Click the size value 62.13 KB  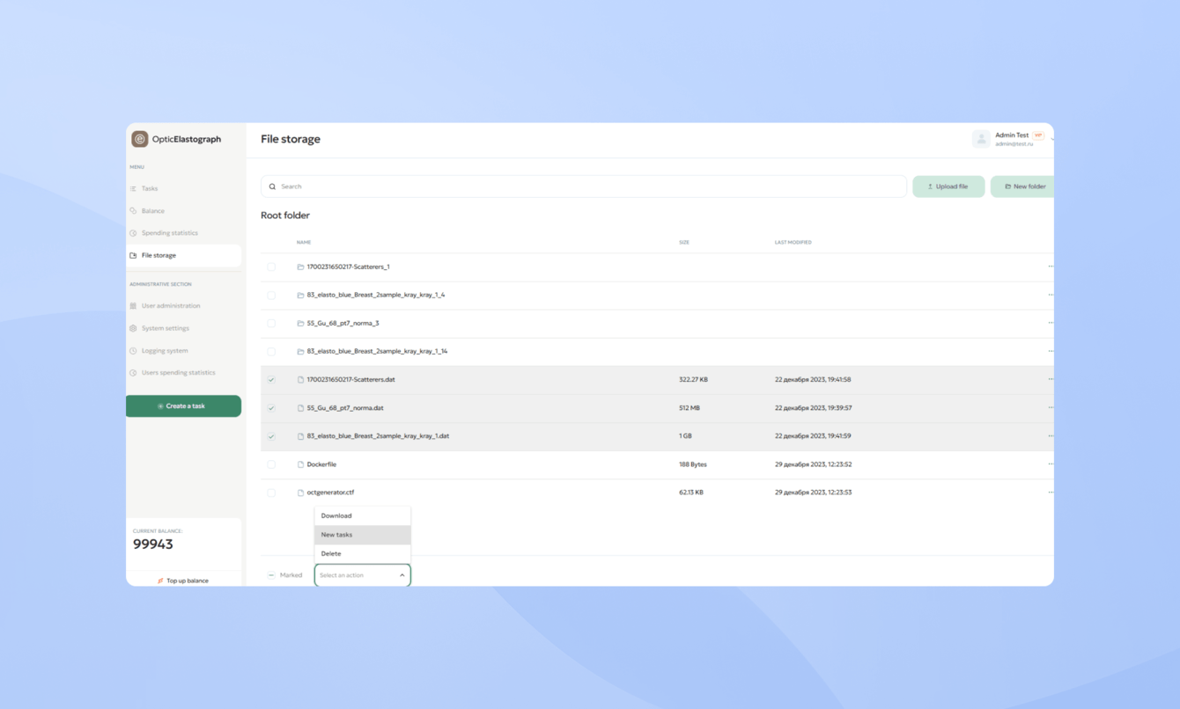pos(691,493)
